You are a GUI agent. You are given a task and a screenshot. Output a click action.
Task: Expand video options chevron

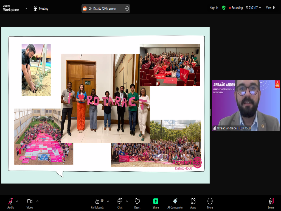tap(37, 201)
